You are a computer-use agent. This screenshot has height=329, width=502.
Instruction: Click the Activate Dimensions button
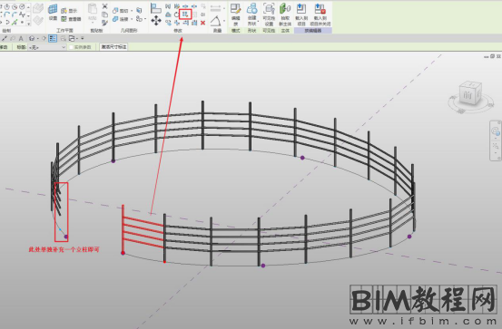coord(113,47)
